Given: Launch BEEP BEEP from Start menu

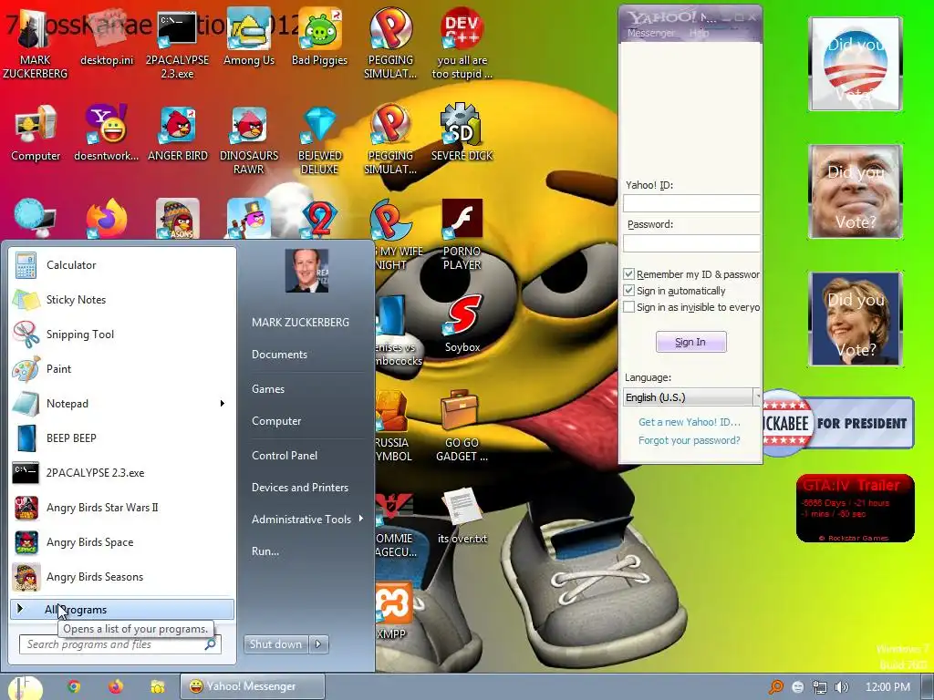Looking at the screenshot, I should 121,438.
